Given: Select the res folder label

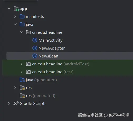Looking at the screenshot, I should pos(29,88).
